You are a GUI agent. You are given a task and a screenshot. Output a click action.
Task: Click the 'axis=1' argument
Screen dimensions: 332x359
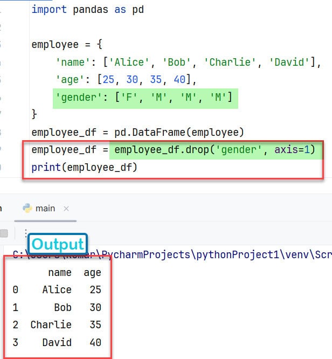pos(292,150)
